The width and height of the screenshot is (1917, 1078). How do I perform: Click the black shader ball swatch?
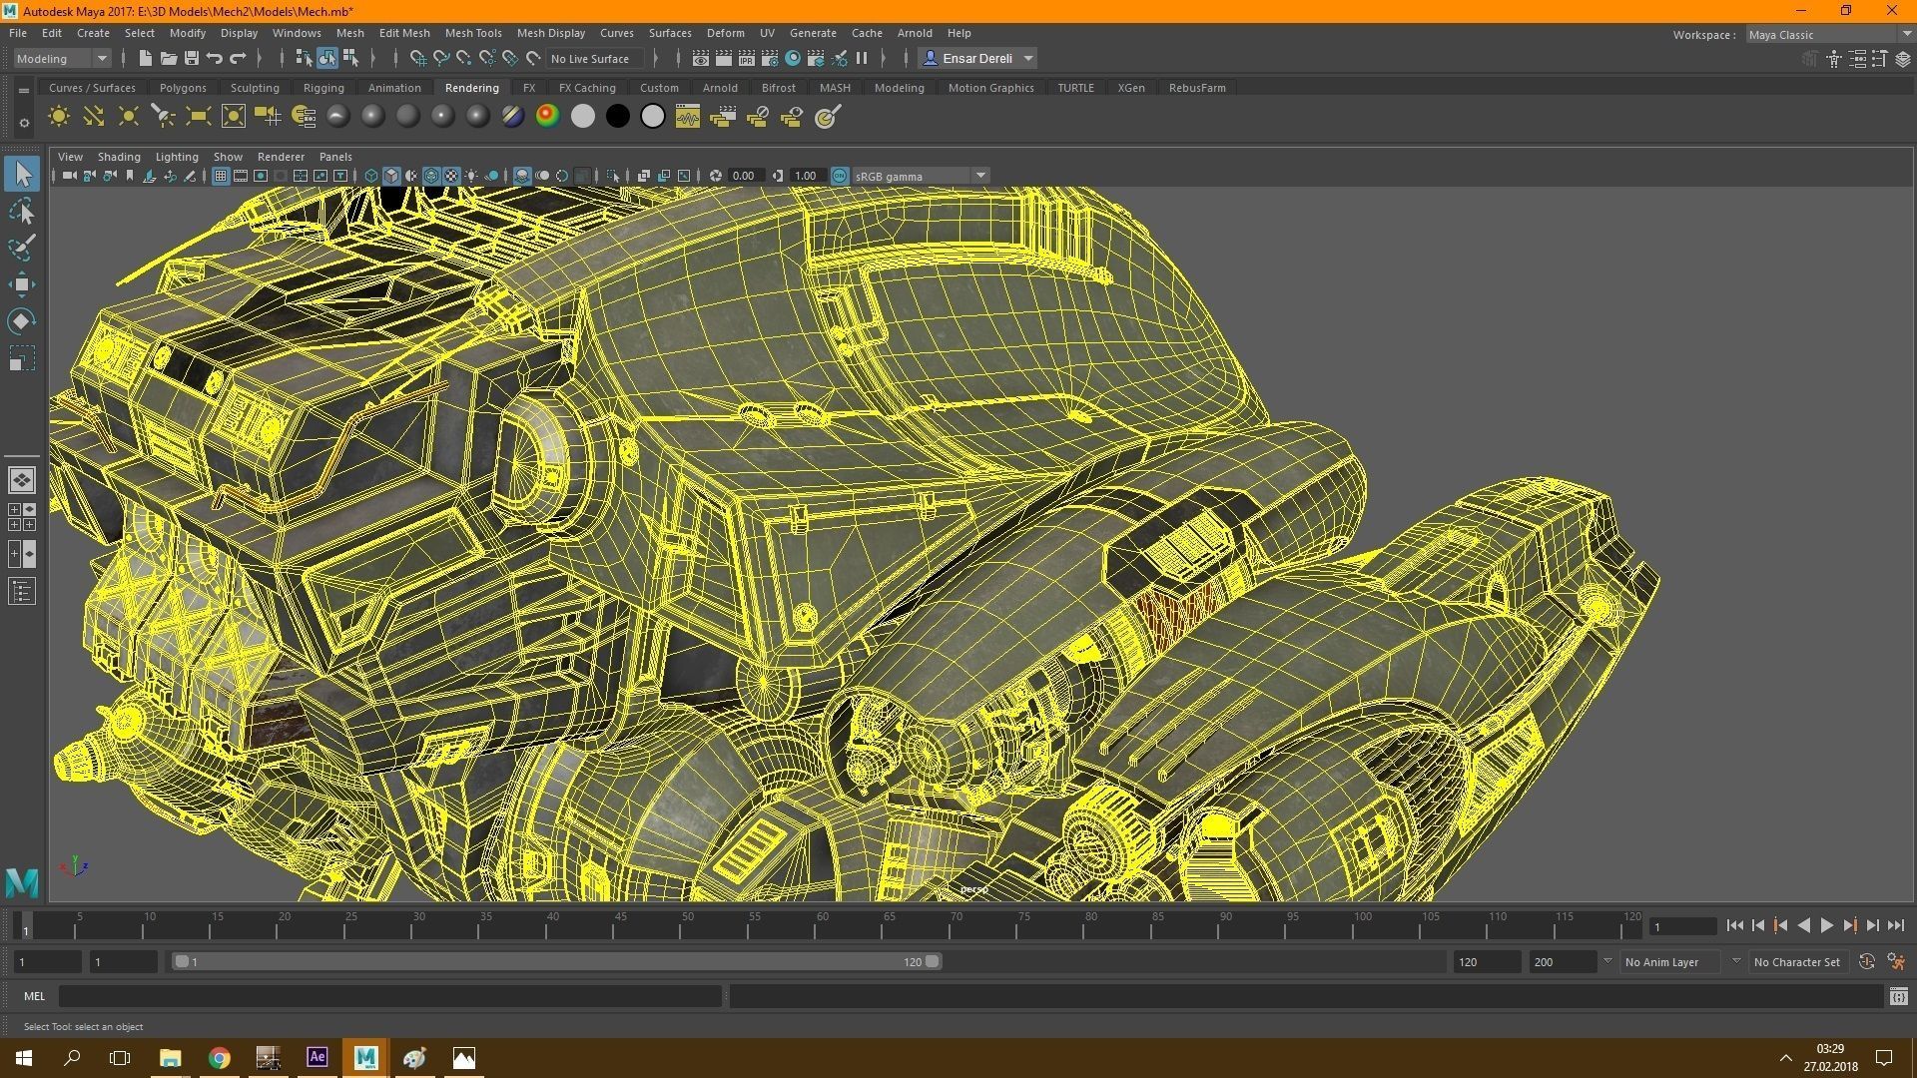click(x=618, y=117)
